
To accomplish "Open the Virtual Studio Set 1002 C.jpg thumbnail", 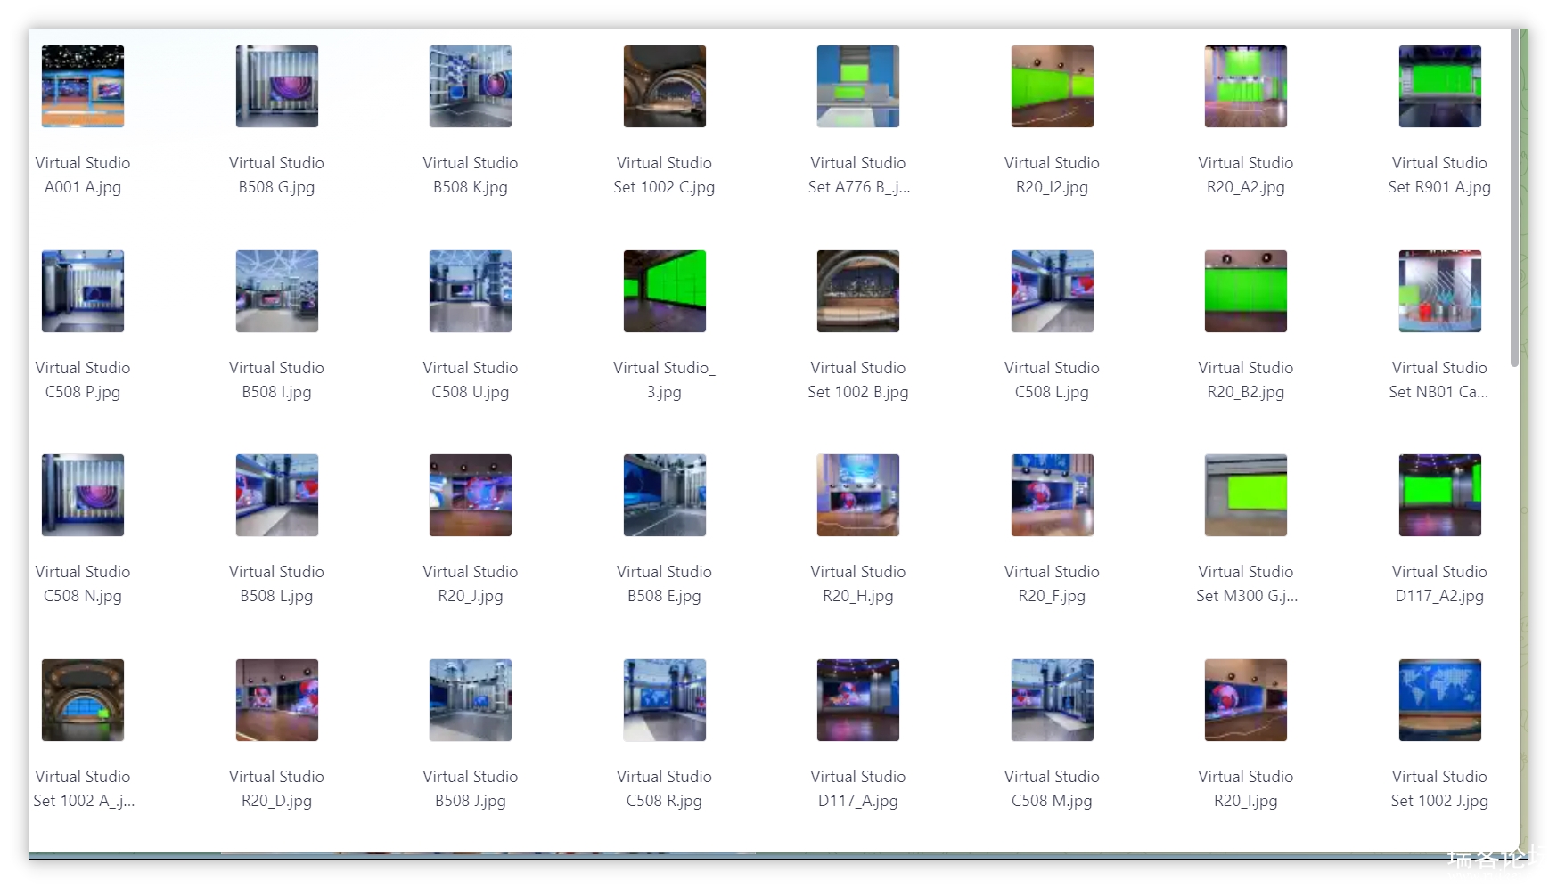I will click(x=665, y=86).
